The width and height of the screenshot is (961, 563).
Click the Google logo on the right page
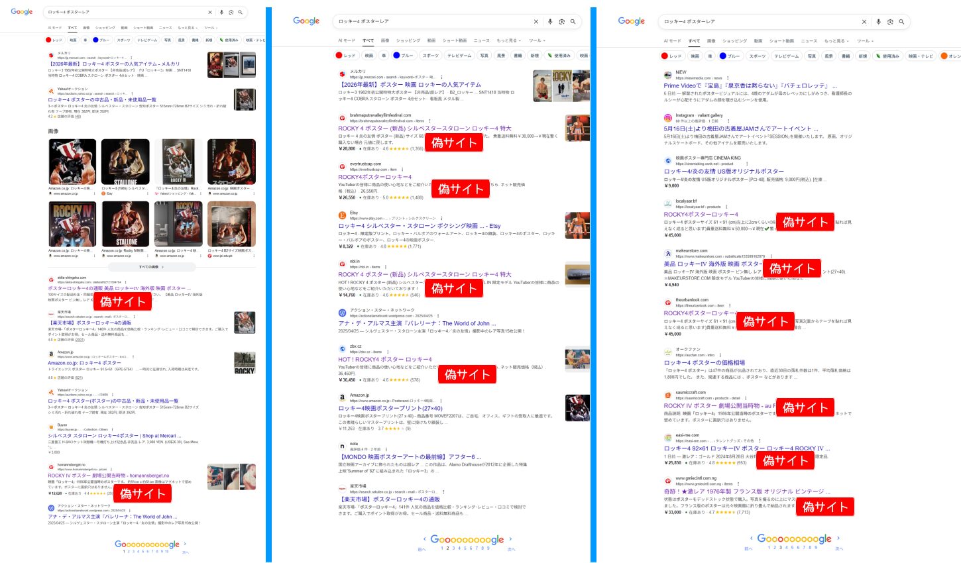click(632, 21)
